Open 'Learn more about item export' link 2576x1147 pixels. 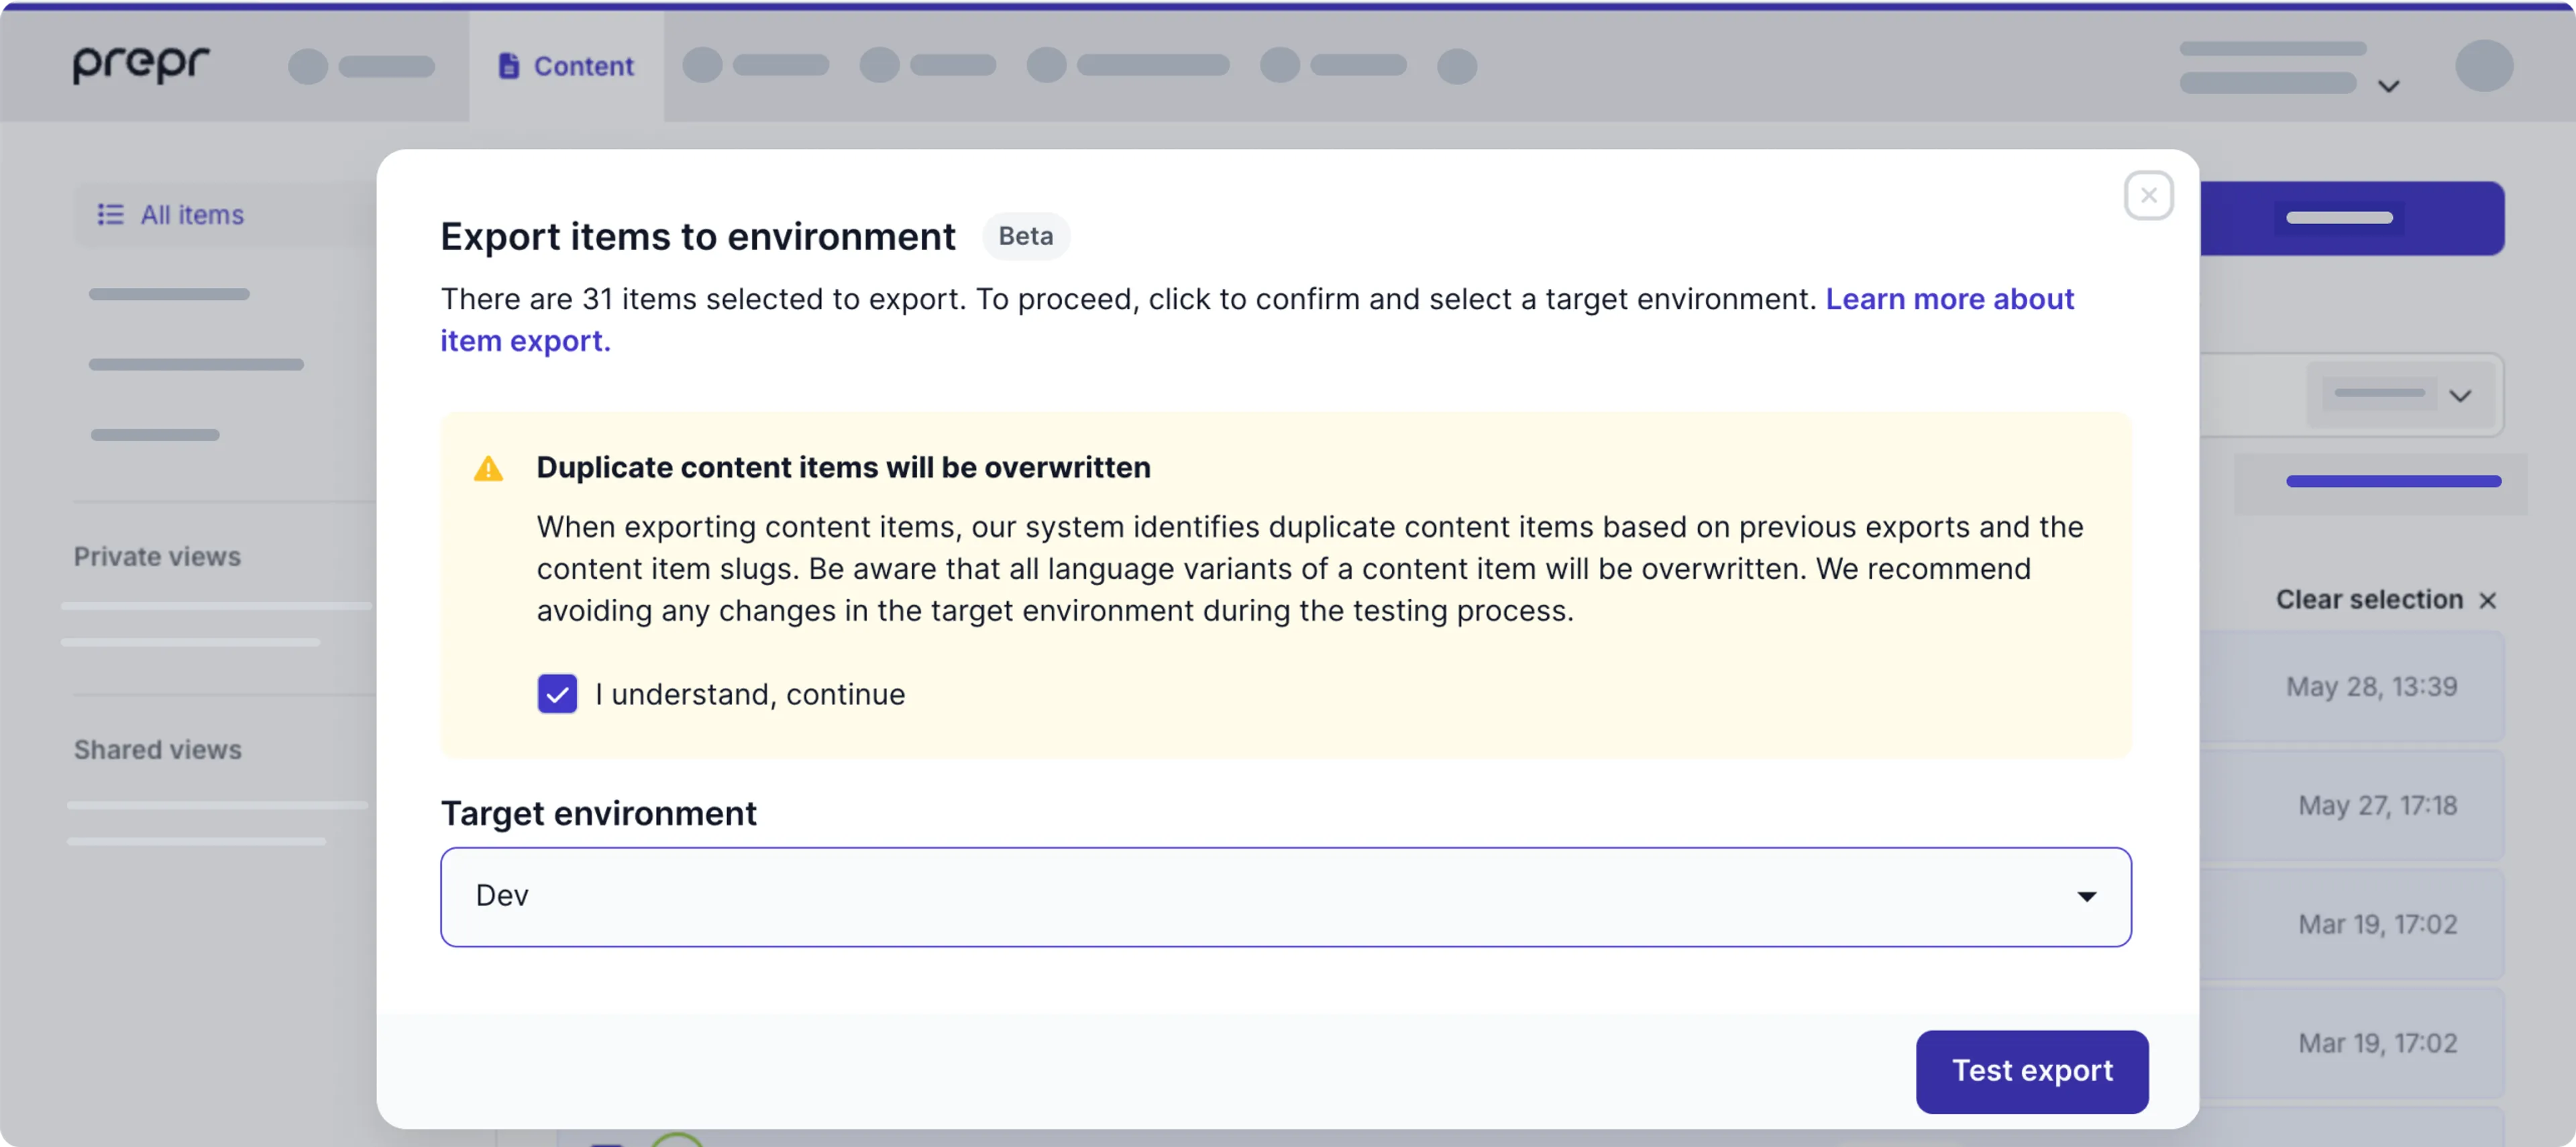point(1950,299)
